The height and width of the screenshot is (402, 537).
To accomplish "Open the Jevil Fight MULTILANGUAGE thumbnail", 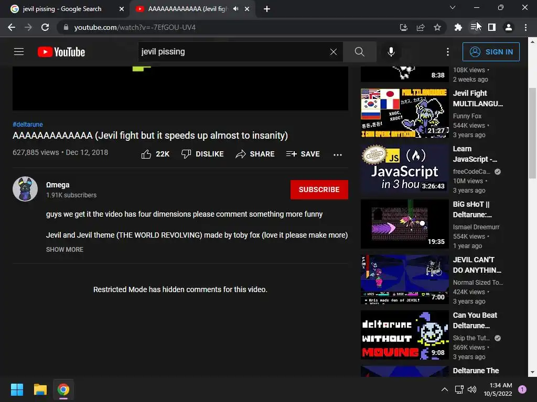I will pos(404,113).
